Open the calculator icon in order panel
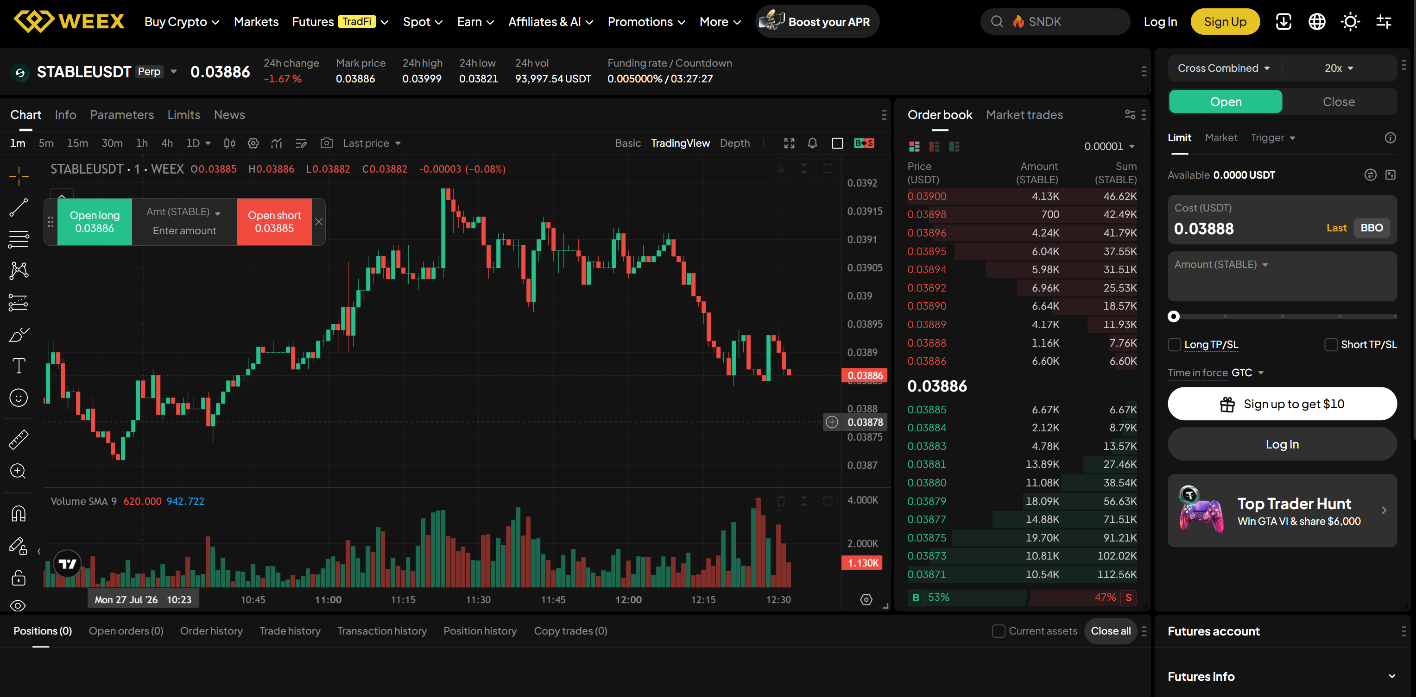Screen dimensions: 1416x697 pos(1390,174)
